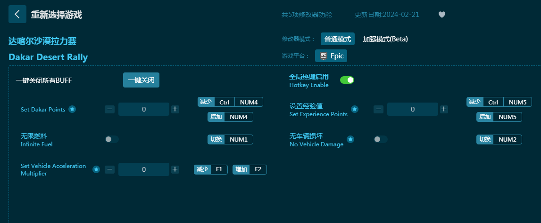Viewport: 541px width, 223px height.
Task: Click the Set Vehicle Acceleration Multiplier label
Action: (x=53, y=170)
